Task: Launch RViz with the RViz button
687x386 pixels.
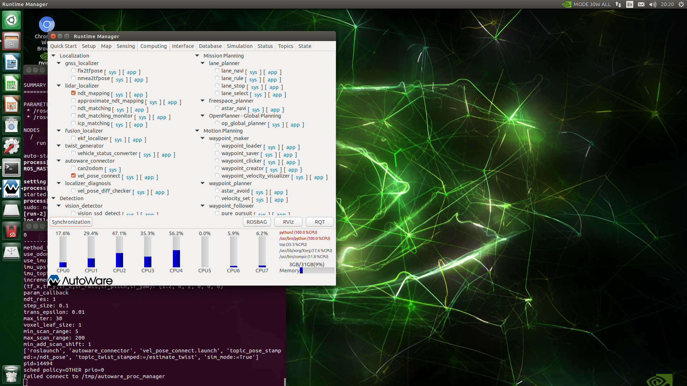Action: click(x=288, y=222)
